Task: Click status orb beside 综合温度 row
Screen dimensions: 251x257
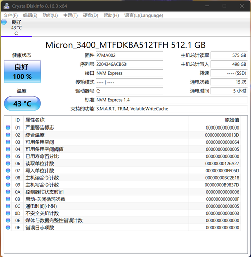Action: pyautogui.click(x=8, y=135)
